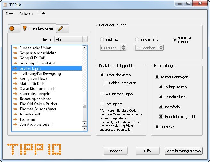Viewport: 210px width, 162px height.
Task: Select lesson Stammtischregeln
Action: [x=47, y=94]
